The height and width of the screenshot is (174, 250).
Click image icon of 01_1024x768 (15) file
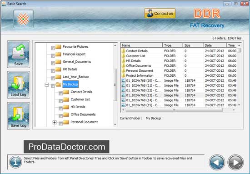click(x=123, y=105)
